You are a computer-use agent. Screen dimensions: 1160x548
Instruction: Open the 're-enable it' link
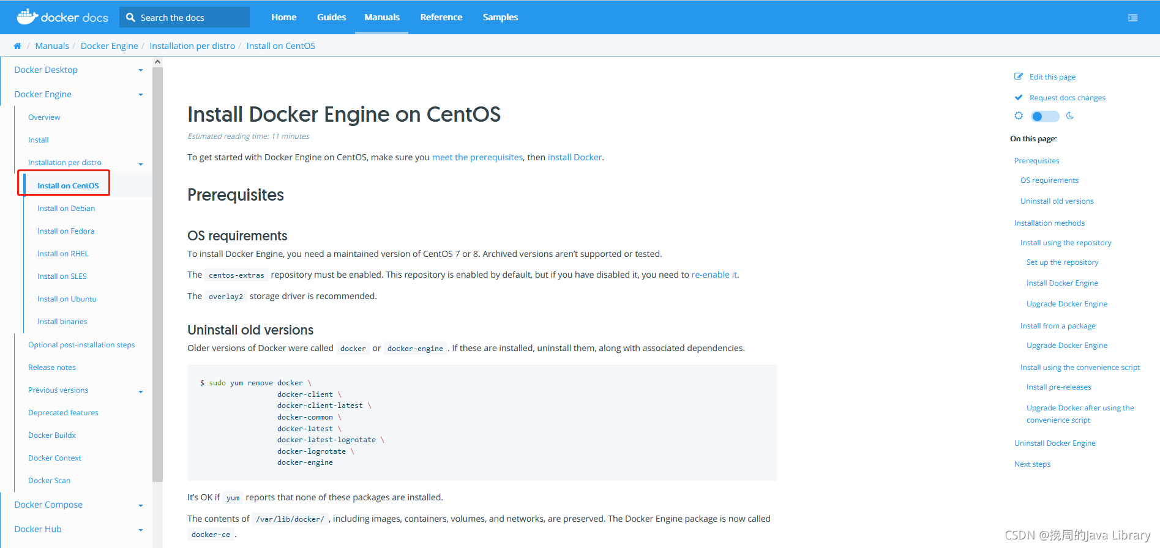[x=714, y=275]
